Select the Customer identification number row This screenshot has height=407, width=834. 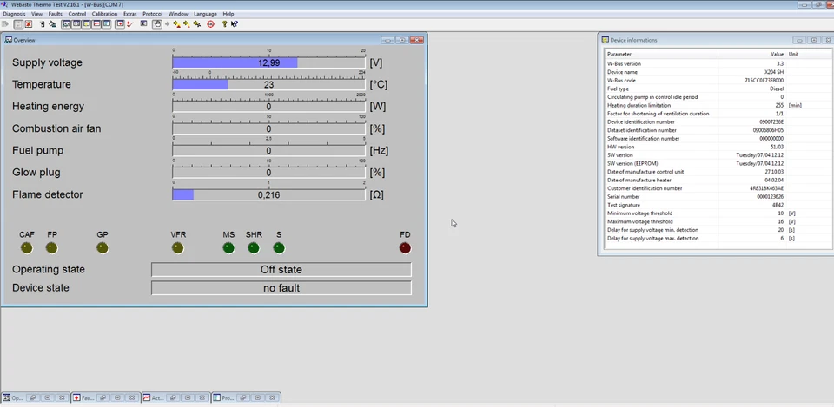[718, 188]
